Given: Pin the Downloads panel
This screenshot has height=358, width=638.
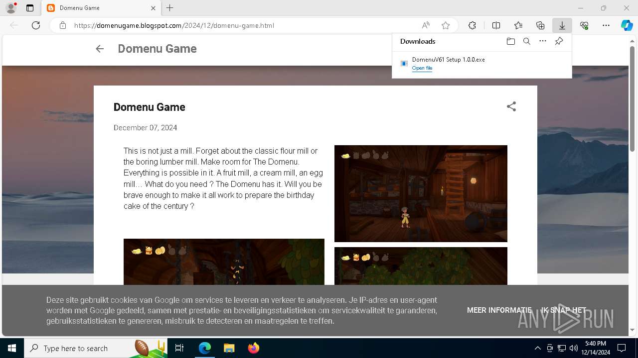Looking at the screenshot, I should click(x=559, y=41).
